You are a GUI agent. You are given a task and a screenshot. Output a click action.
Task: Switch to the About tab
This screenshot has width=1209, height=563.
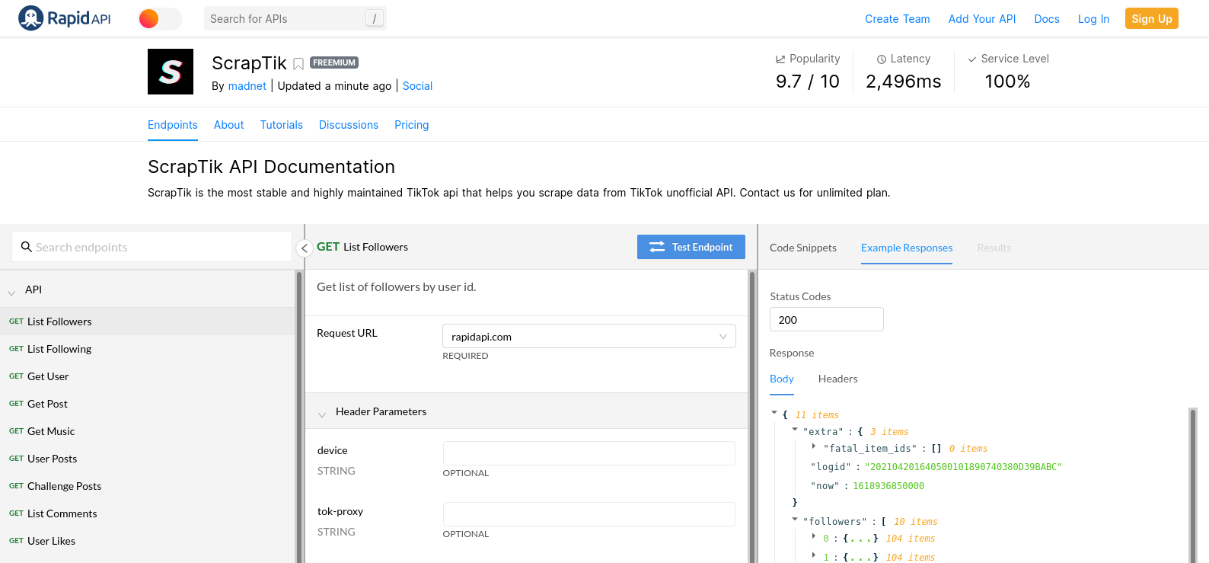[x=229, y=125]
